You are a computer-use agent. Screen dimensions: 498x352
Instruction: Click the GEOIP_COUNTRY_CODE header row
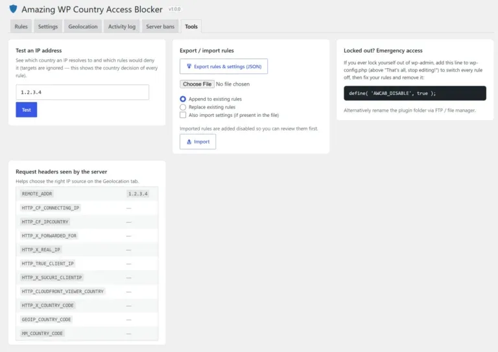87,320
